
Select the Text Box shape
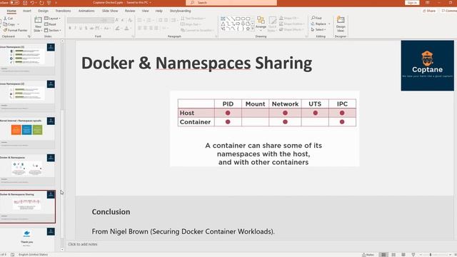(223, 19)
